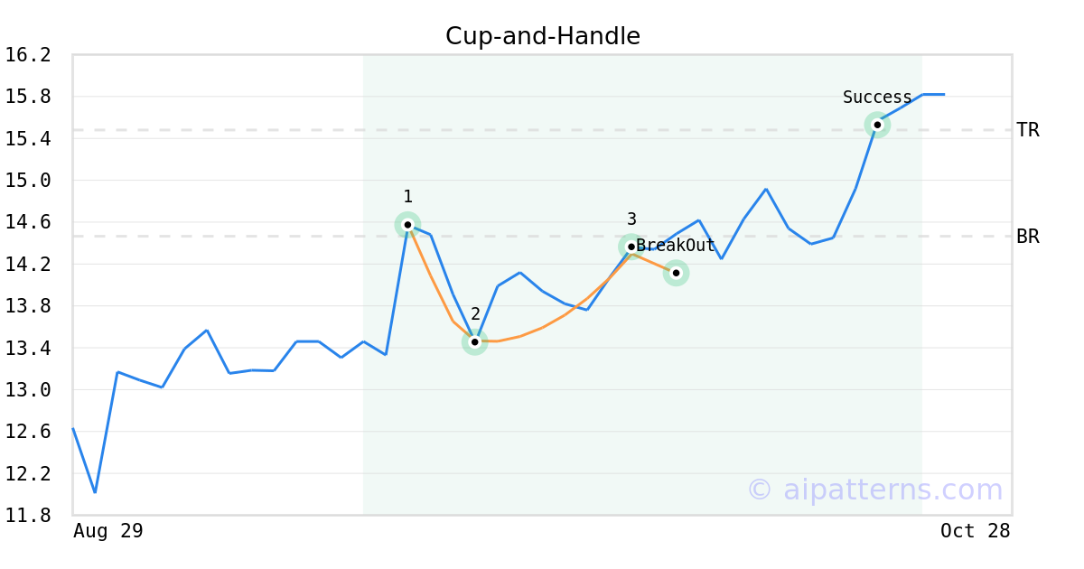Viewport: 1084px width, 569px height.
Task: Click the TR level label
Action: tap(1027, 130)
